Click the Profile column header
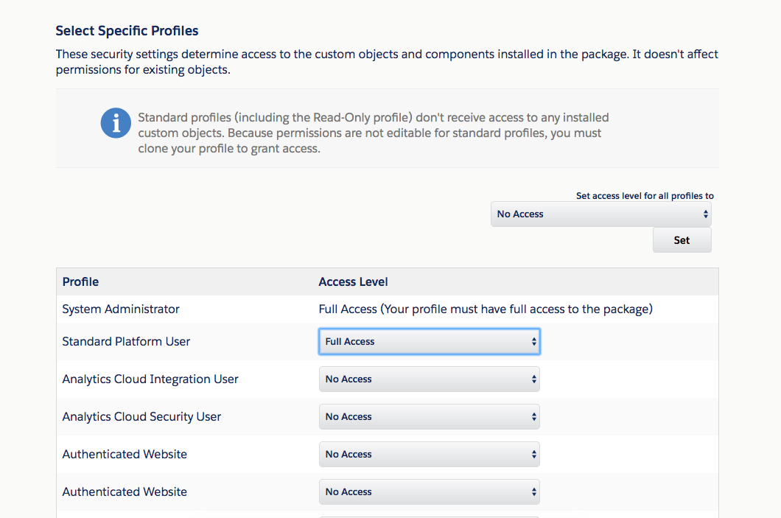The height and width of the screenshot is (518, 781). tap(81, 282)
